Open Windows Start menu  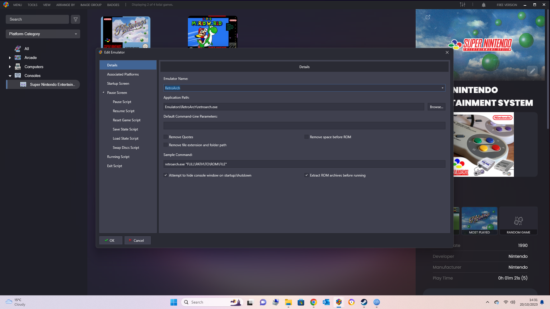coord(174,302)
